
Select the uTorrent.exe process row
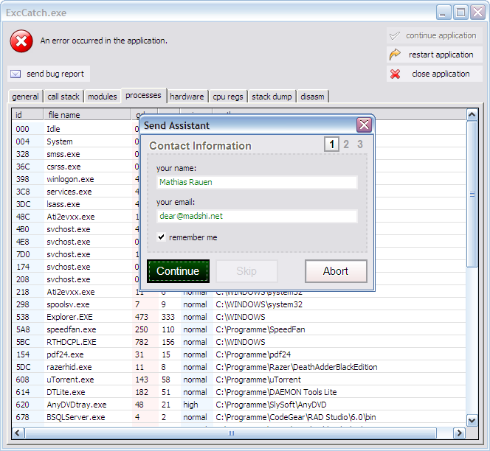coord(69,380)
